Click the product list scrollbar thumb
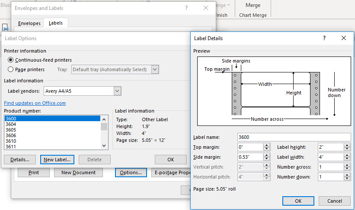 coord(104,126)
